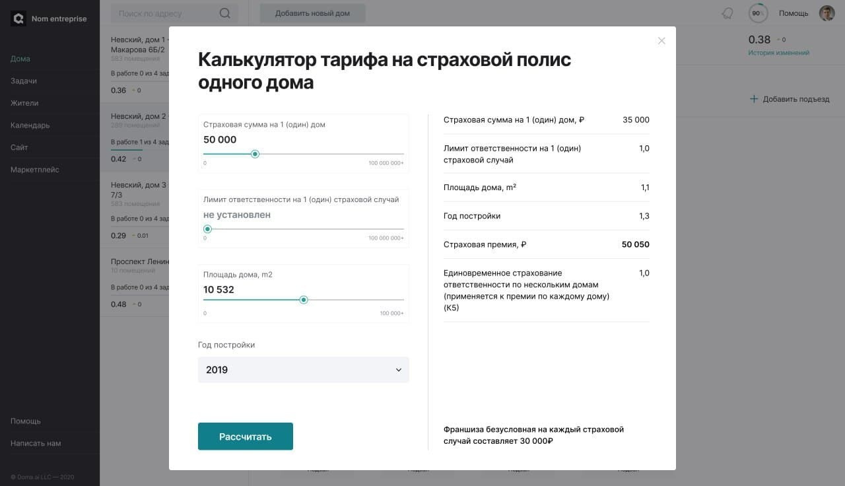This screenshot has width=845, height=486.
Task: Open notifications bell icon
Action: coord(727,13)
